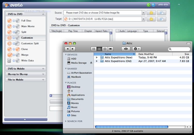Choose Clone mode in DVDFab
This screenshot has width=194, height=135.
pos(26,49)
